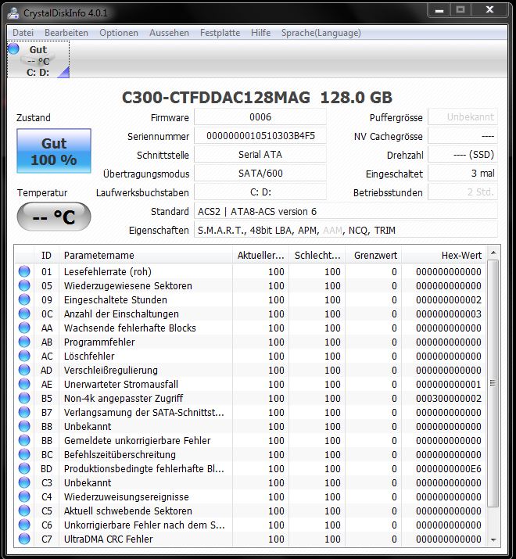Click status orb for Unkorrigierbare Fehler nach dem S...
The height and width of the screenshot is (559, 516).
(24, 525)
